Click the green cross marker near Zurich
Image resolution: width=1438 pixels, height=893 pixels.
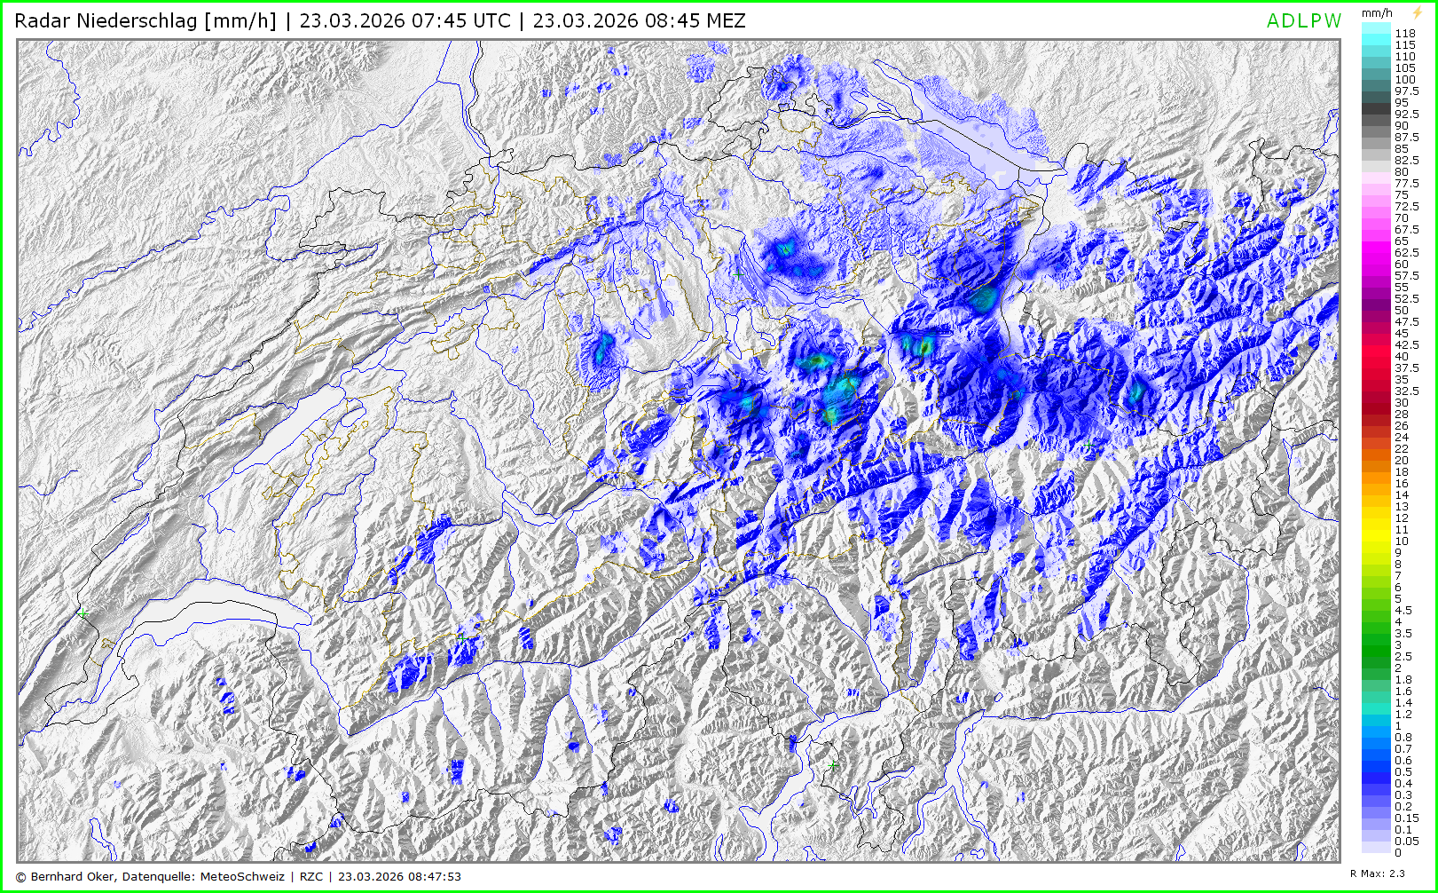tap(737, 275)
